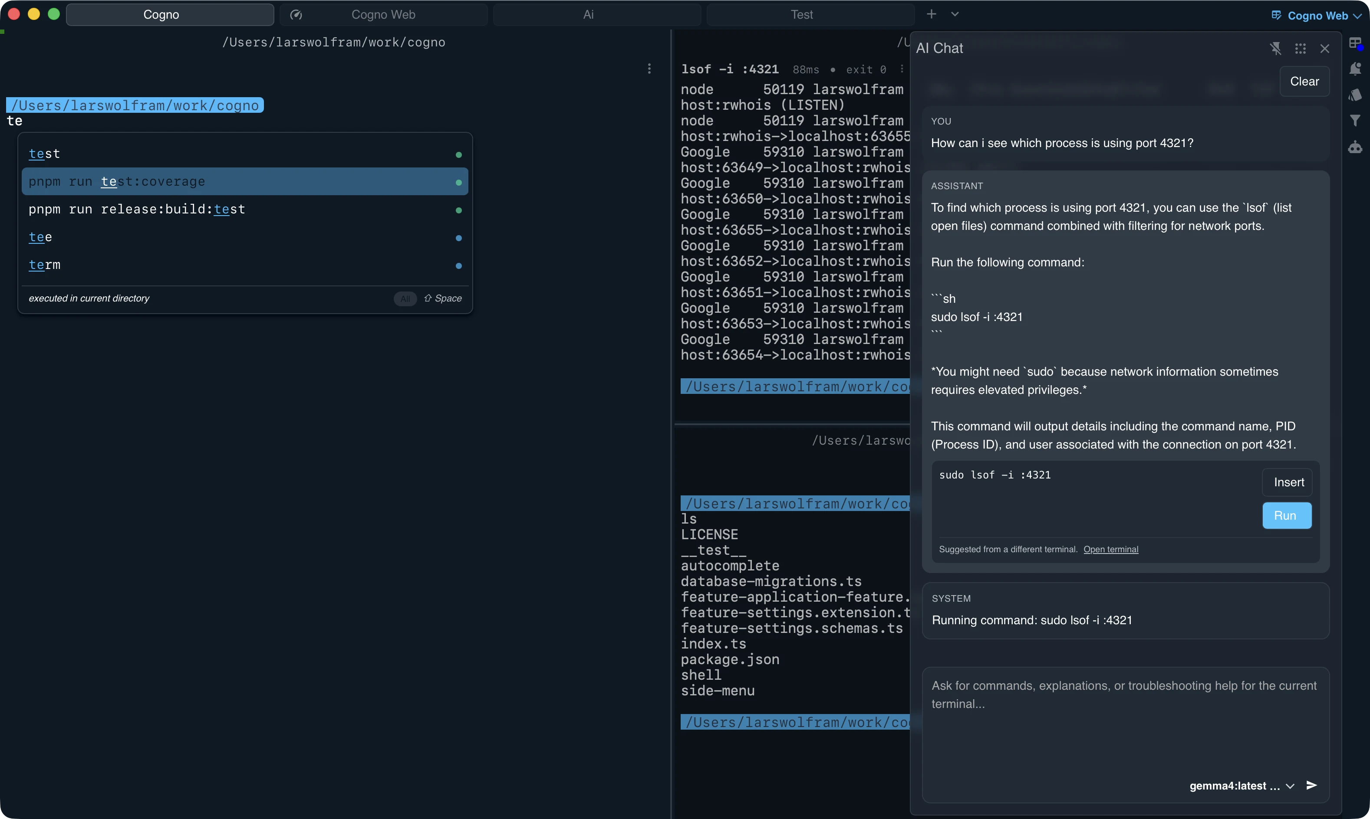This screenshot has height=819, width=1370.
Task: Switch to the Ai tab
Action: coord(597,15)
